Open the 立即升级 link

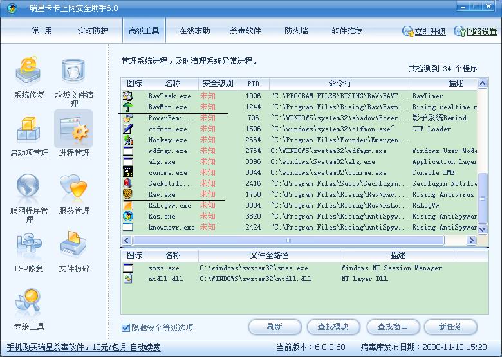[x=431, y=32]
